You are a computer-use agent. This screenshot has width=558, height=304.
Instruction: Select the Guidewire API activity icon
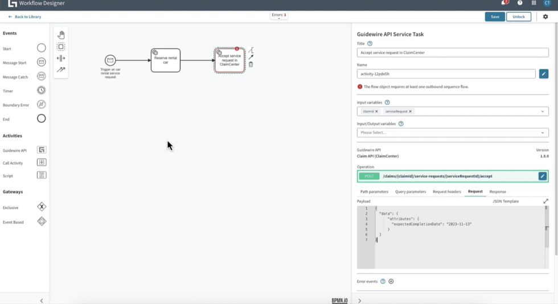(x=42, y=150)
